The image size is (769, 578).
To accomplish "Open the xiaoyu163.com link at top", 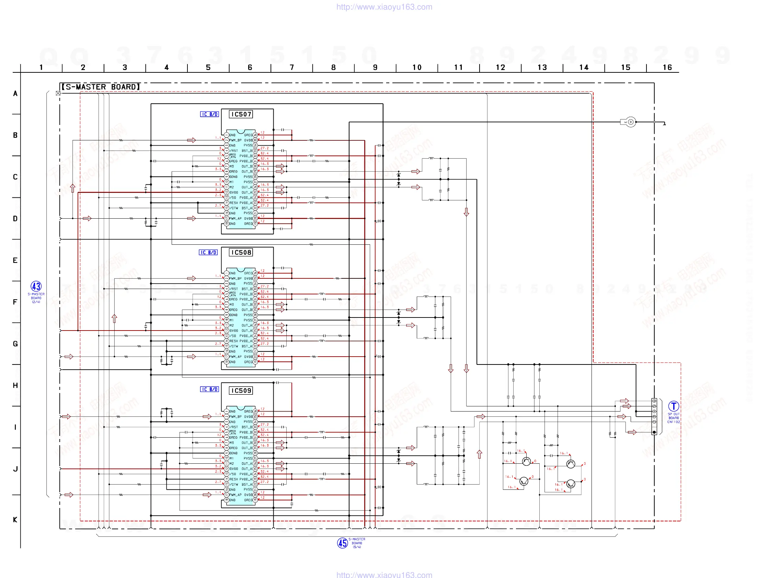I will point(384,7).
